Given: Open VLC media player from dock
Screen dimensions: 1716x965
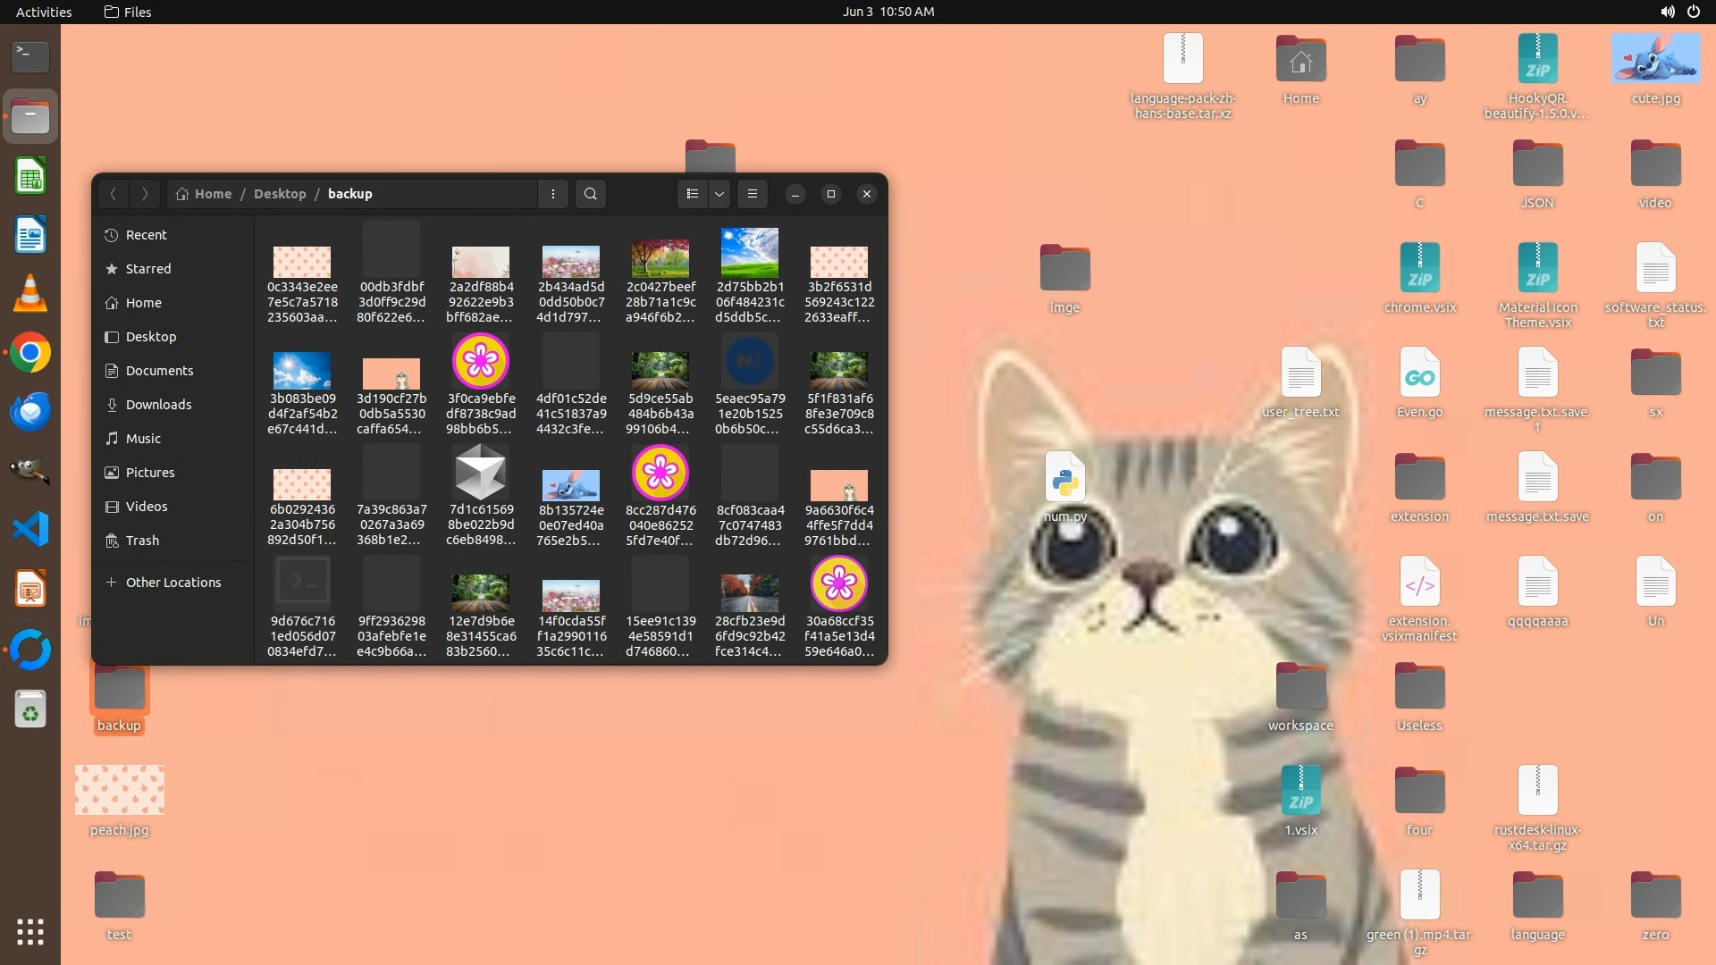Looking at the screenshot, I should coord(30,294).
